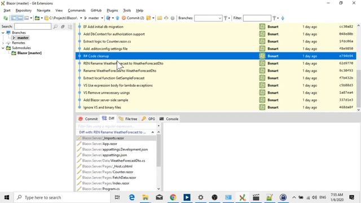The image size is (361, 203).
Task: Open the Repository menu
Action: coord(24,10)
